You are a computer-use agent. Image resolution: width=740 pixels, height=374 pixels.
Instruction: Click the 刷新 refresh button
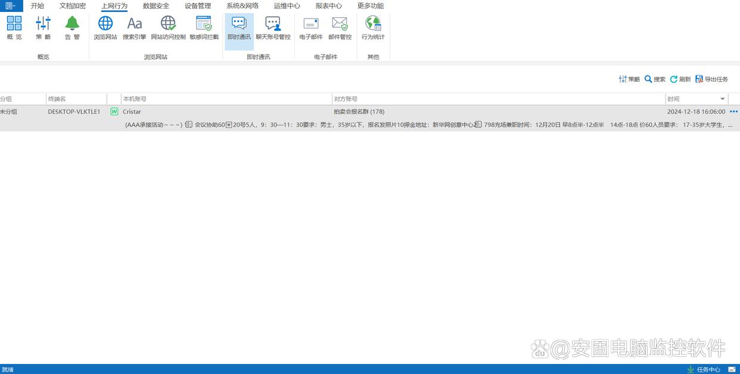click(680, 79)
